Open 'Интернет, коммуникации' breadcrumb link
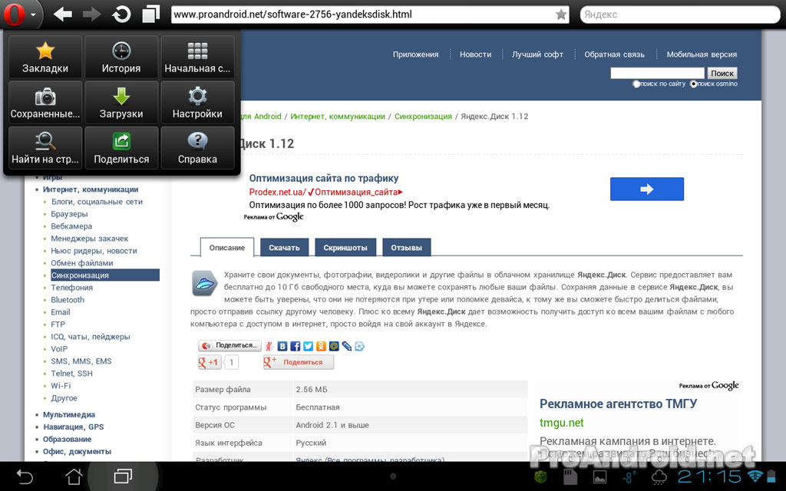 [x=338, y=117]
